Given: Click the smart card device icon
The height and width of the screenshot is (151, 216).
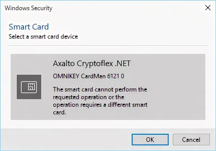Looking at the screenshot, I should pos(29,87).
